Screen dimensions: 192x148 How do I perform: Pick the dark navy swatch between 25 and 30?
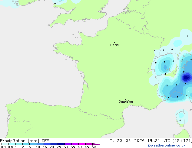[x=61, y=144]
